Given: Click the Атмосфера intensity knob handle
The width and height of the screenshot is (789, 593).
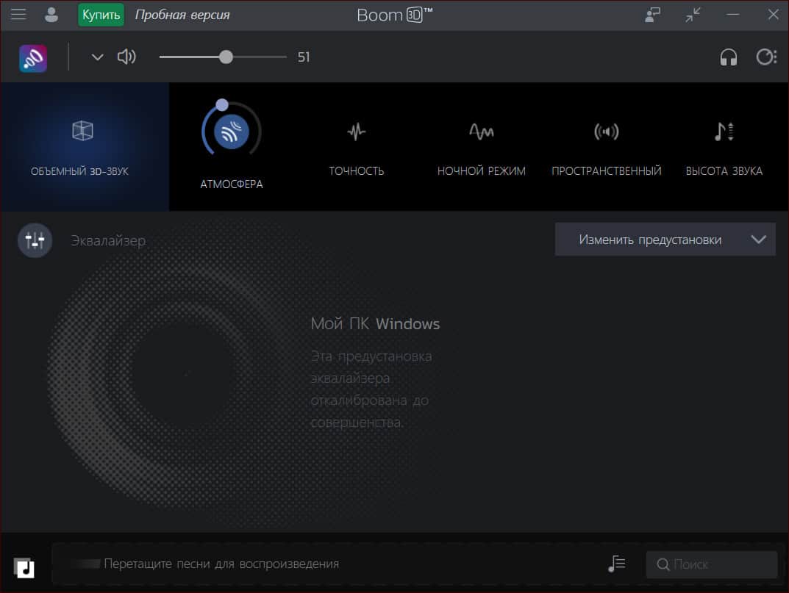Looking at the screenshot, I should tap(222, 104).
